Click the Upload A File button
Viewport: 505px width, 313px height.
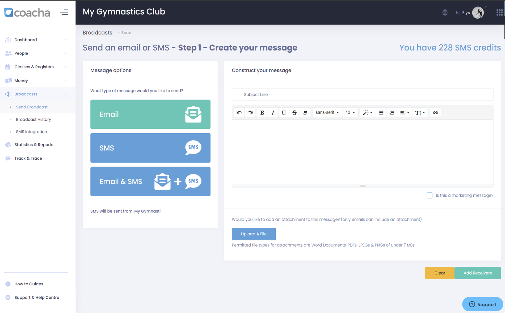(x=254, y=234)
